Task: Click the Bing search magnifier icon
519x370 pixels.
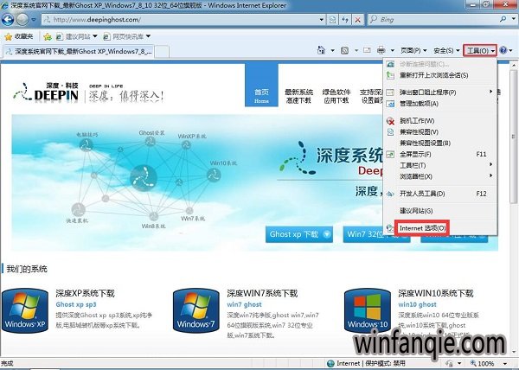Action: tap(503, 19)
